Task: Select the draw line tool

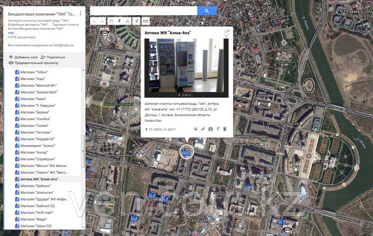Action: [128, 22]
